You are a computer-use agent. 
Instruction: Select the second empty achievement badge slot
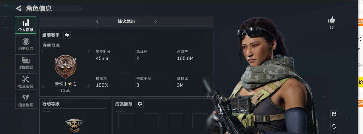151,121
